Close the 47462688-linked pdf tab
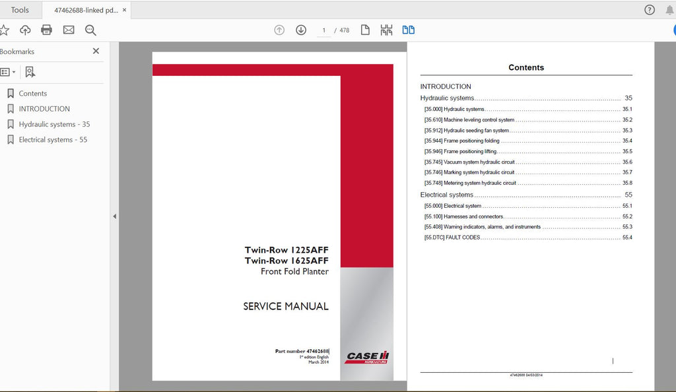This screenshot has height=392, width=676. coord(125,10)
